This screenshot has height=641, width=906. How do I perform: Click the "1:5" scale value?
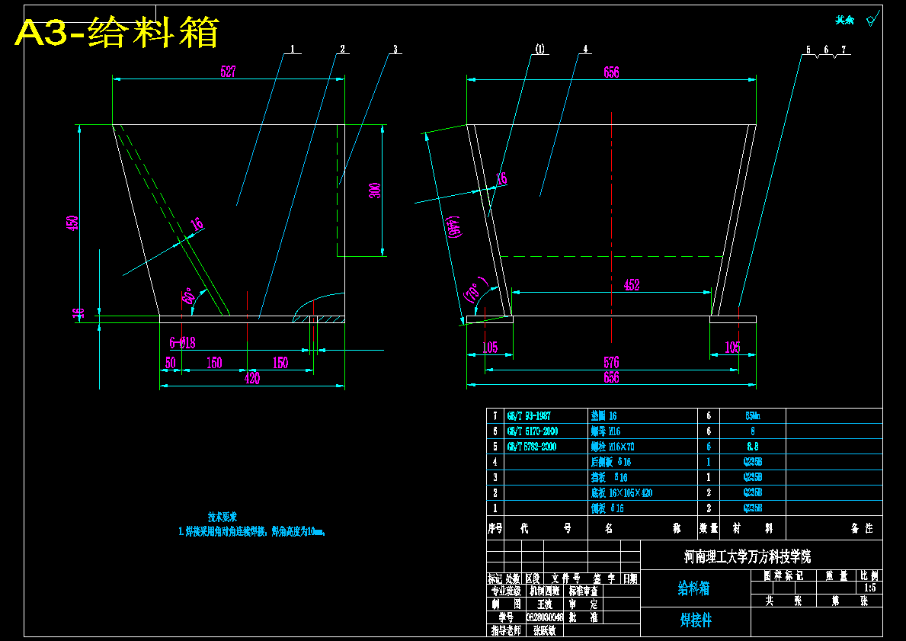point(869,588)
